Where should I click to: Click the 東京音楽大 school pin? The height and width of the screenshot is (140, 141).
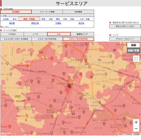(84, 112)
